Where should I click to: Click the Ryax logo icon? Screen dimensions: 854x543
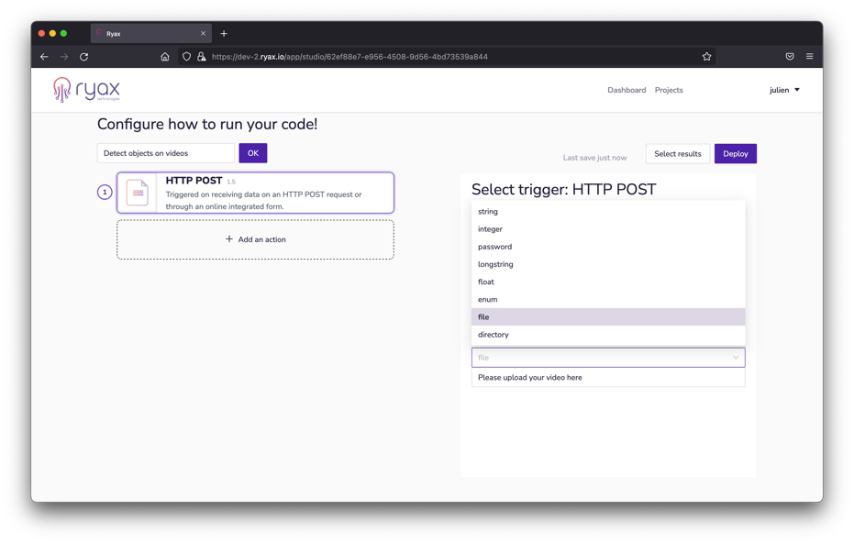point(62,89)
